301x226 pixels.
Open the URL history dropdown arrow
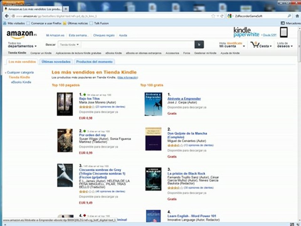(x=218, y=16)
